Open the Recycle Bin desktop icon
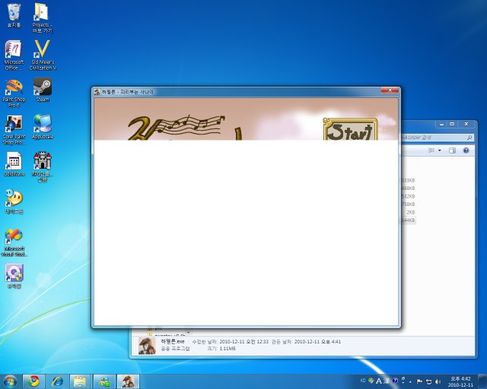The width and height of the screenshot is (487, 389). (x=14, y=15)
